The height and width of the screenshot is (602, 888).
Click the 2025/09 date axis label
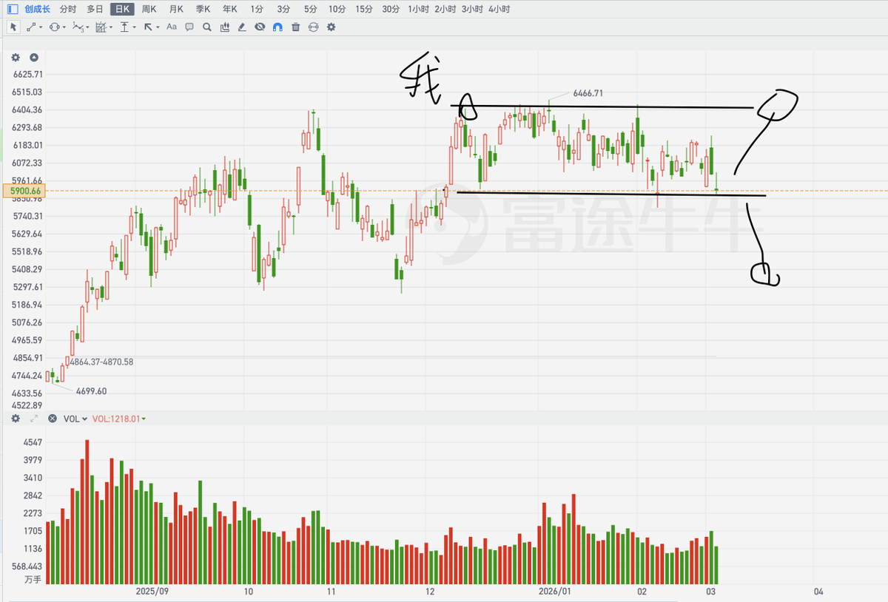click(x=153, y=592)
